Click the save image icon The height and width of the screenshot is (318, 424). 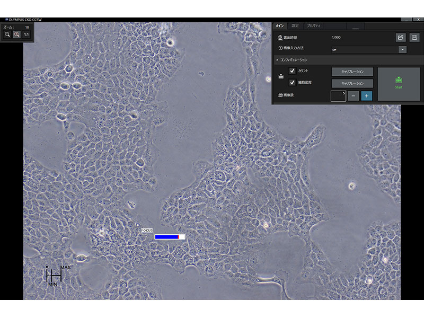[x=414, y=38]
